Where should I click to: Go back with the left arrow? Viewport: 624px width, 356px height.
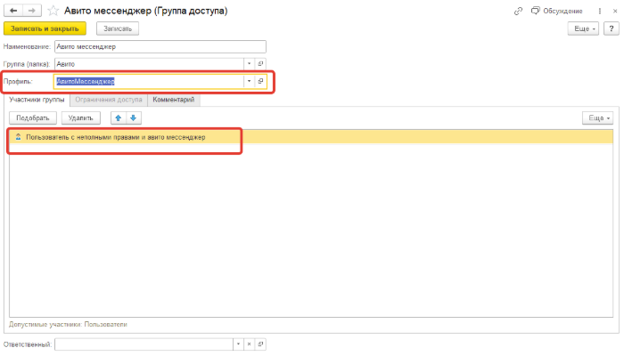tap(12, 11)
